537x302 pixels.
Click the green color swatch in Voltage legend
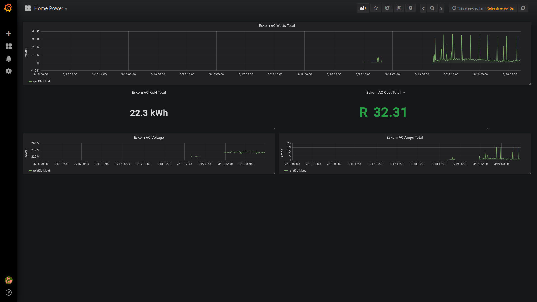click(30, 171)
